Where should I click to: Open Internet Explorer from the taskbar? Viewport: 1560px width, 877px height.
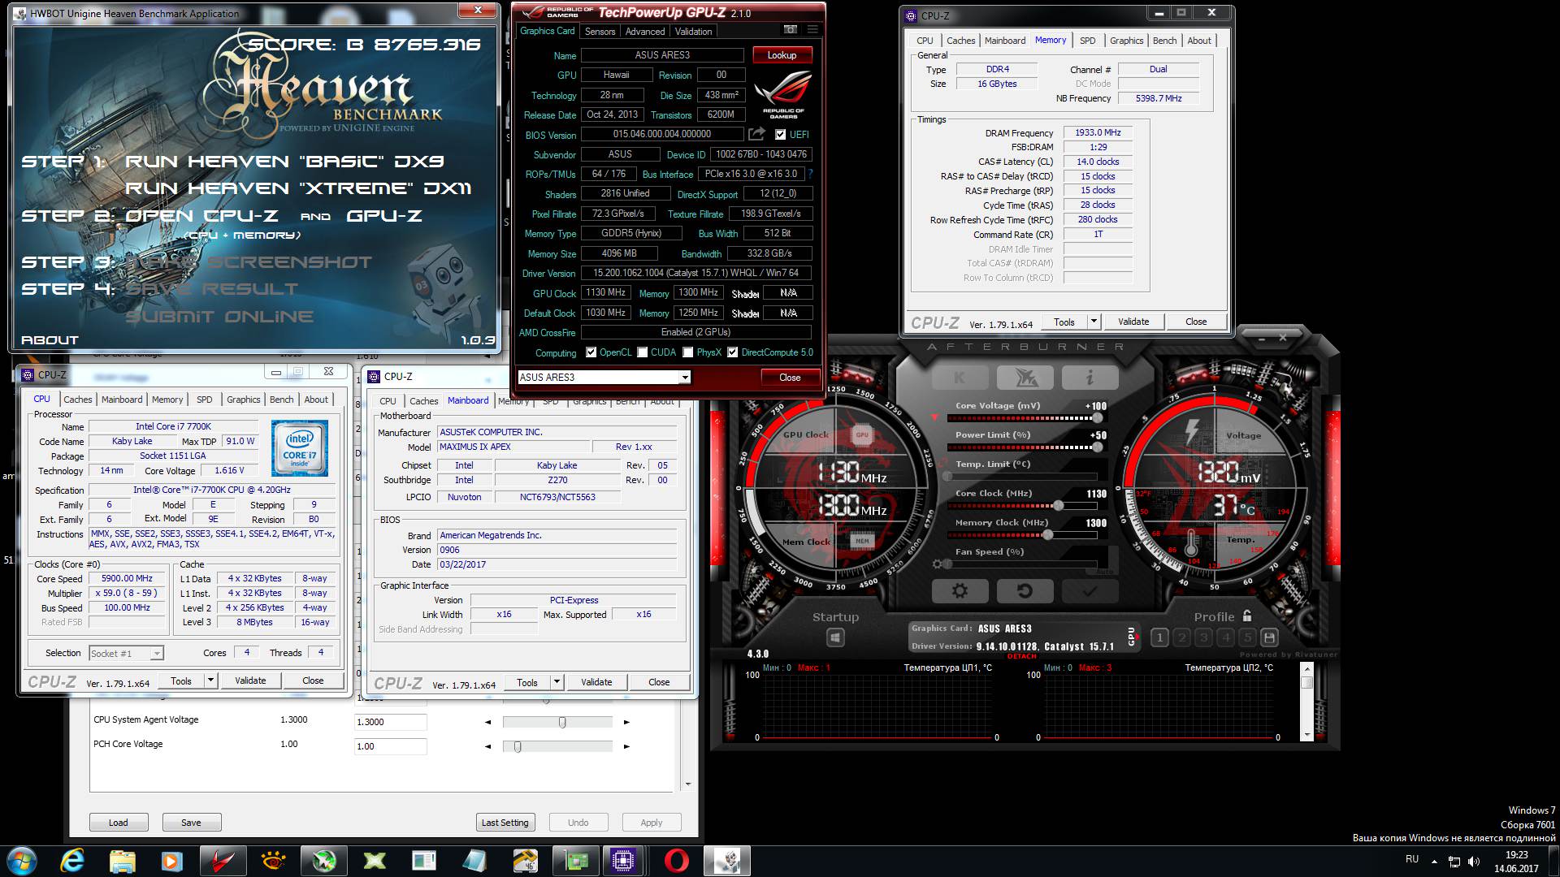click(x=72, y=860)
